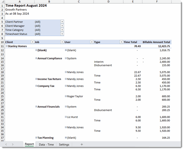Click the Growth Partners cell
The height and width of the screenshot is (150, 184).
tap(16, 10)
